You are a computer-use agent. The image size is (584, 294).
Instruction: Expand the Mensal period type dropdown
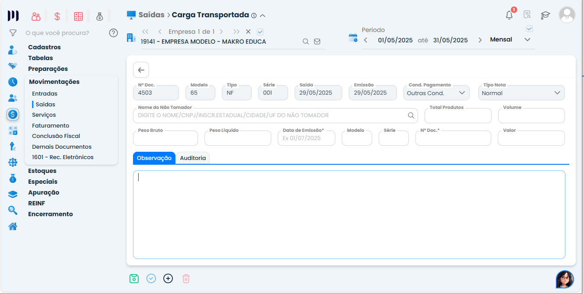coord(527,40)
